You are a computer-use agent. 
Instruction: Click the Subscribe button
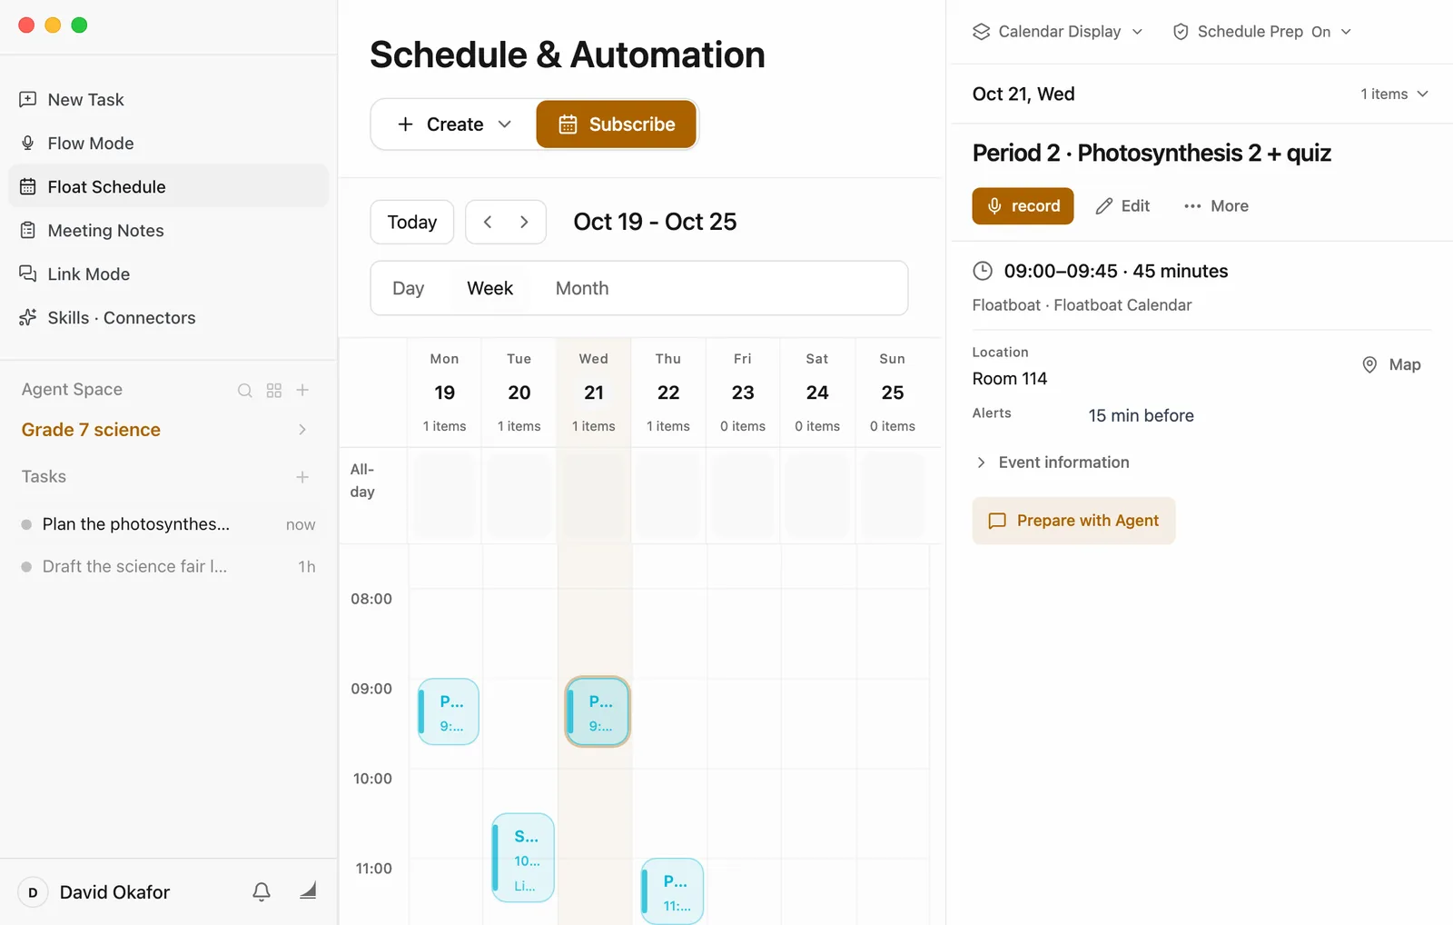(617, 124)
